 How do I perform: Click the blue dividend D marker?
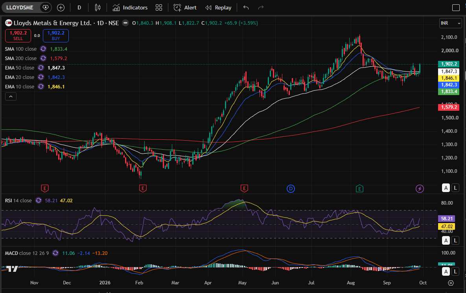(x=291, y=189)
